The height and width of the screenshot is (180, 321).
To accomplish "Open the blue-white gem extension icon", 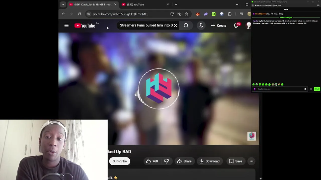I will (222, 14).
